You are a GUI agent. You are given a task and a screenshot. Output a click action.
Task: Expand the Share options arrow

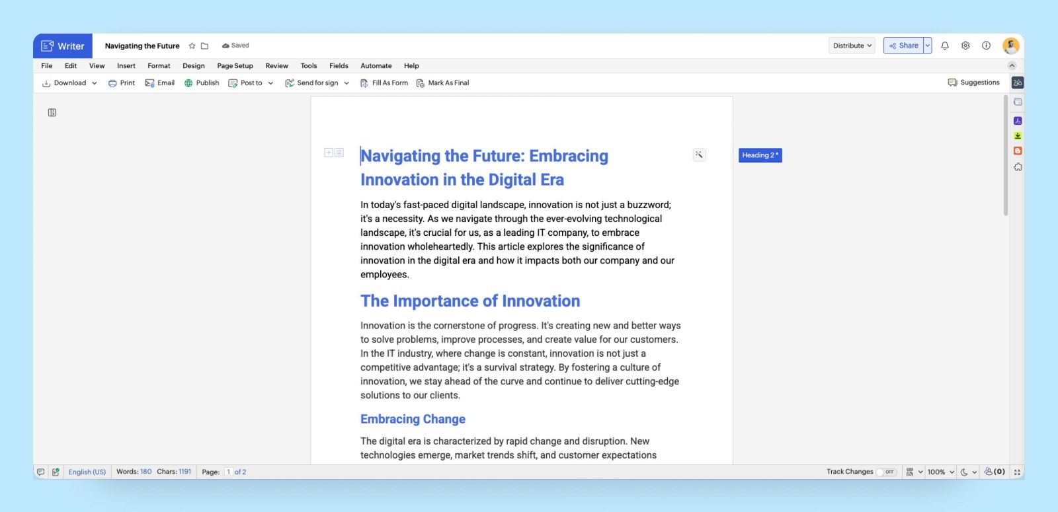point(928,46)
